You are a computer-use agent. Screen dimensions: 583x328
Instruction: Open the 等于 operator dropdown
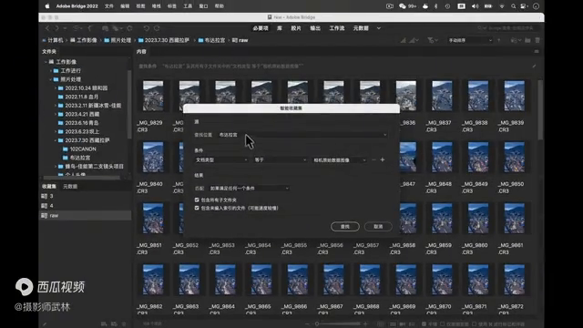coord(280,160)
